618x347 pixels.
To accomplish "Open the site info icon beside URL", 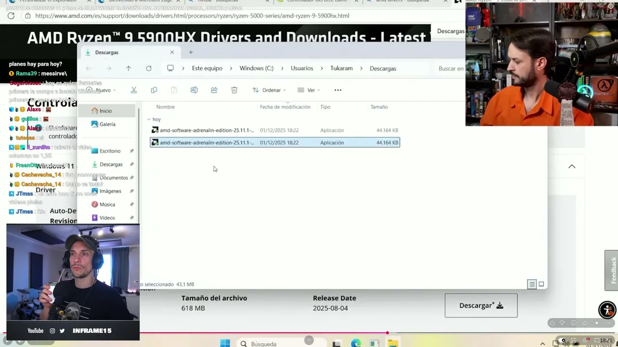I will coord(28,15).
